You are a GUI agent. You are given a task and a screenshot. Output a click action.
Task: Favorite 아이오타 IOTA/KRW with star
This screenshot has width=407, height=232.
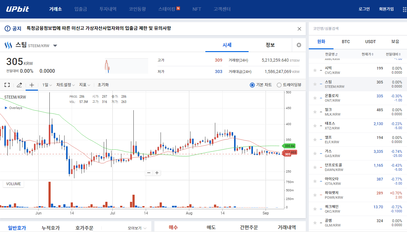315,181
